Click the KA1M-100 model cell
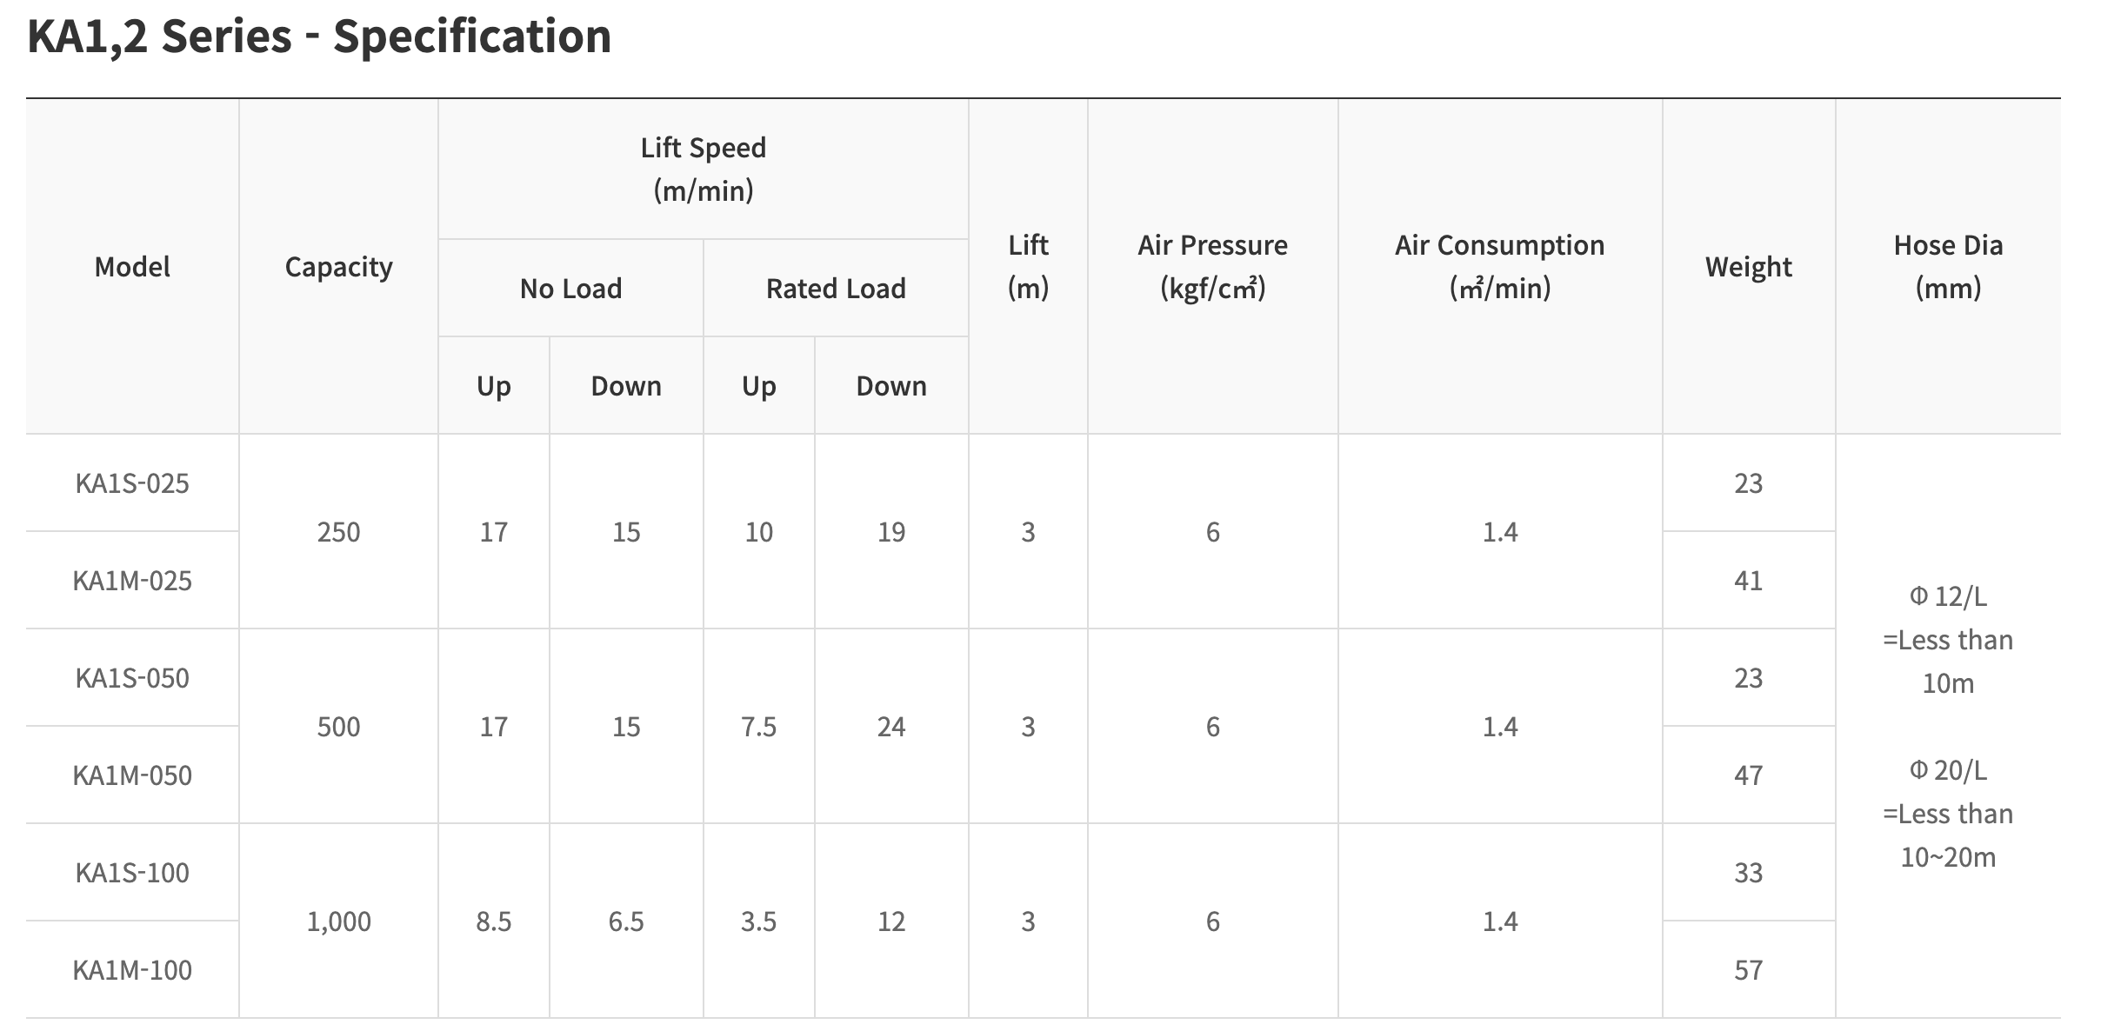2101x1031 pixels. [x=132, y=970]
